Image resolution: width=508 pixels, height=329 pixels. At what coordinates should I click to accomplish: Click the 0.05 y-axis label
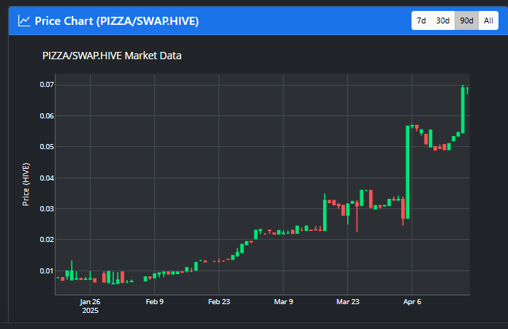coord(47,147)
